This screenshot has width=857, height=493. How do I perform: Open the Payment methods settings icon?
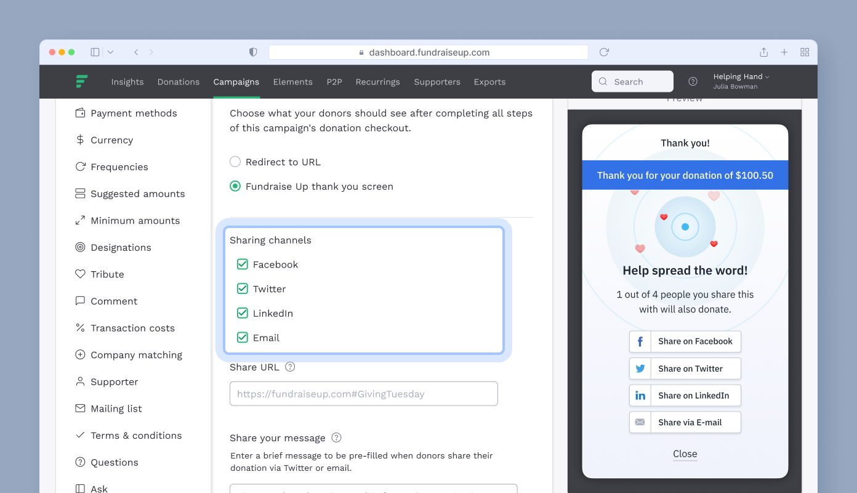(80, 113)
